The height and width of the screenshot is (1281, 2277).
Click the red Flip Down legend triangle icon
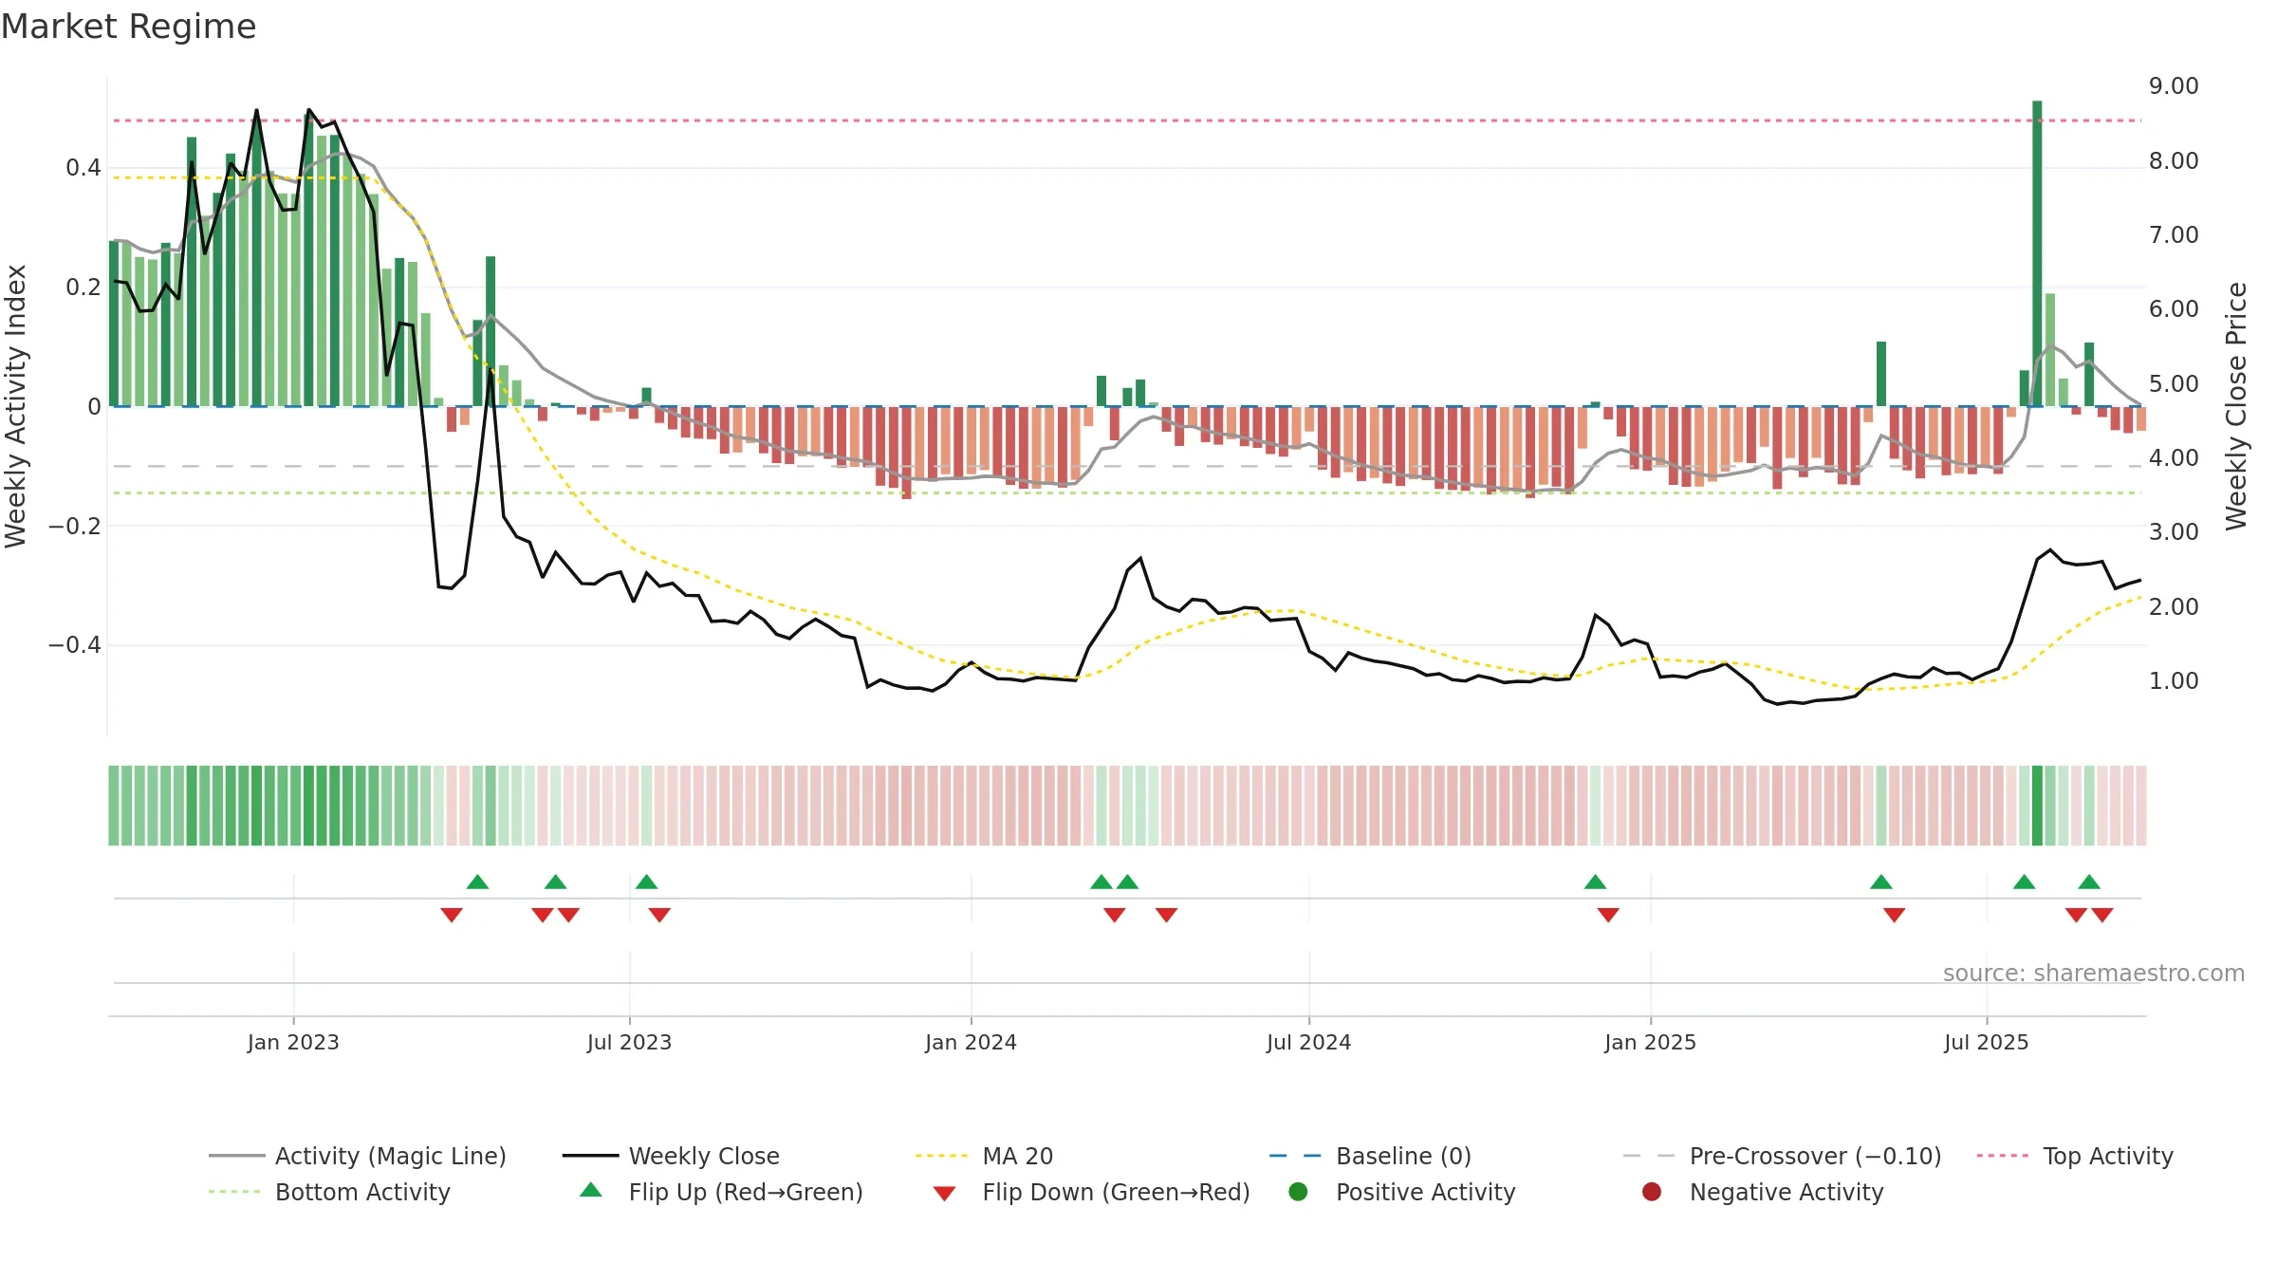(x=944, y=1194)
